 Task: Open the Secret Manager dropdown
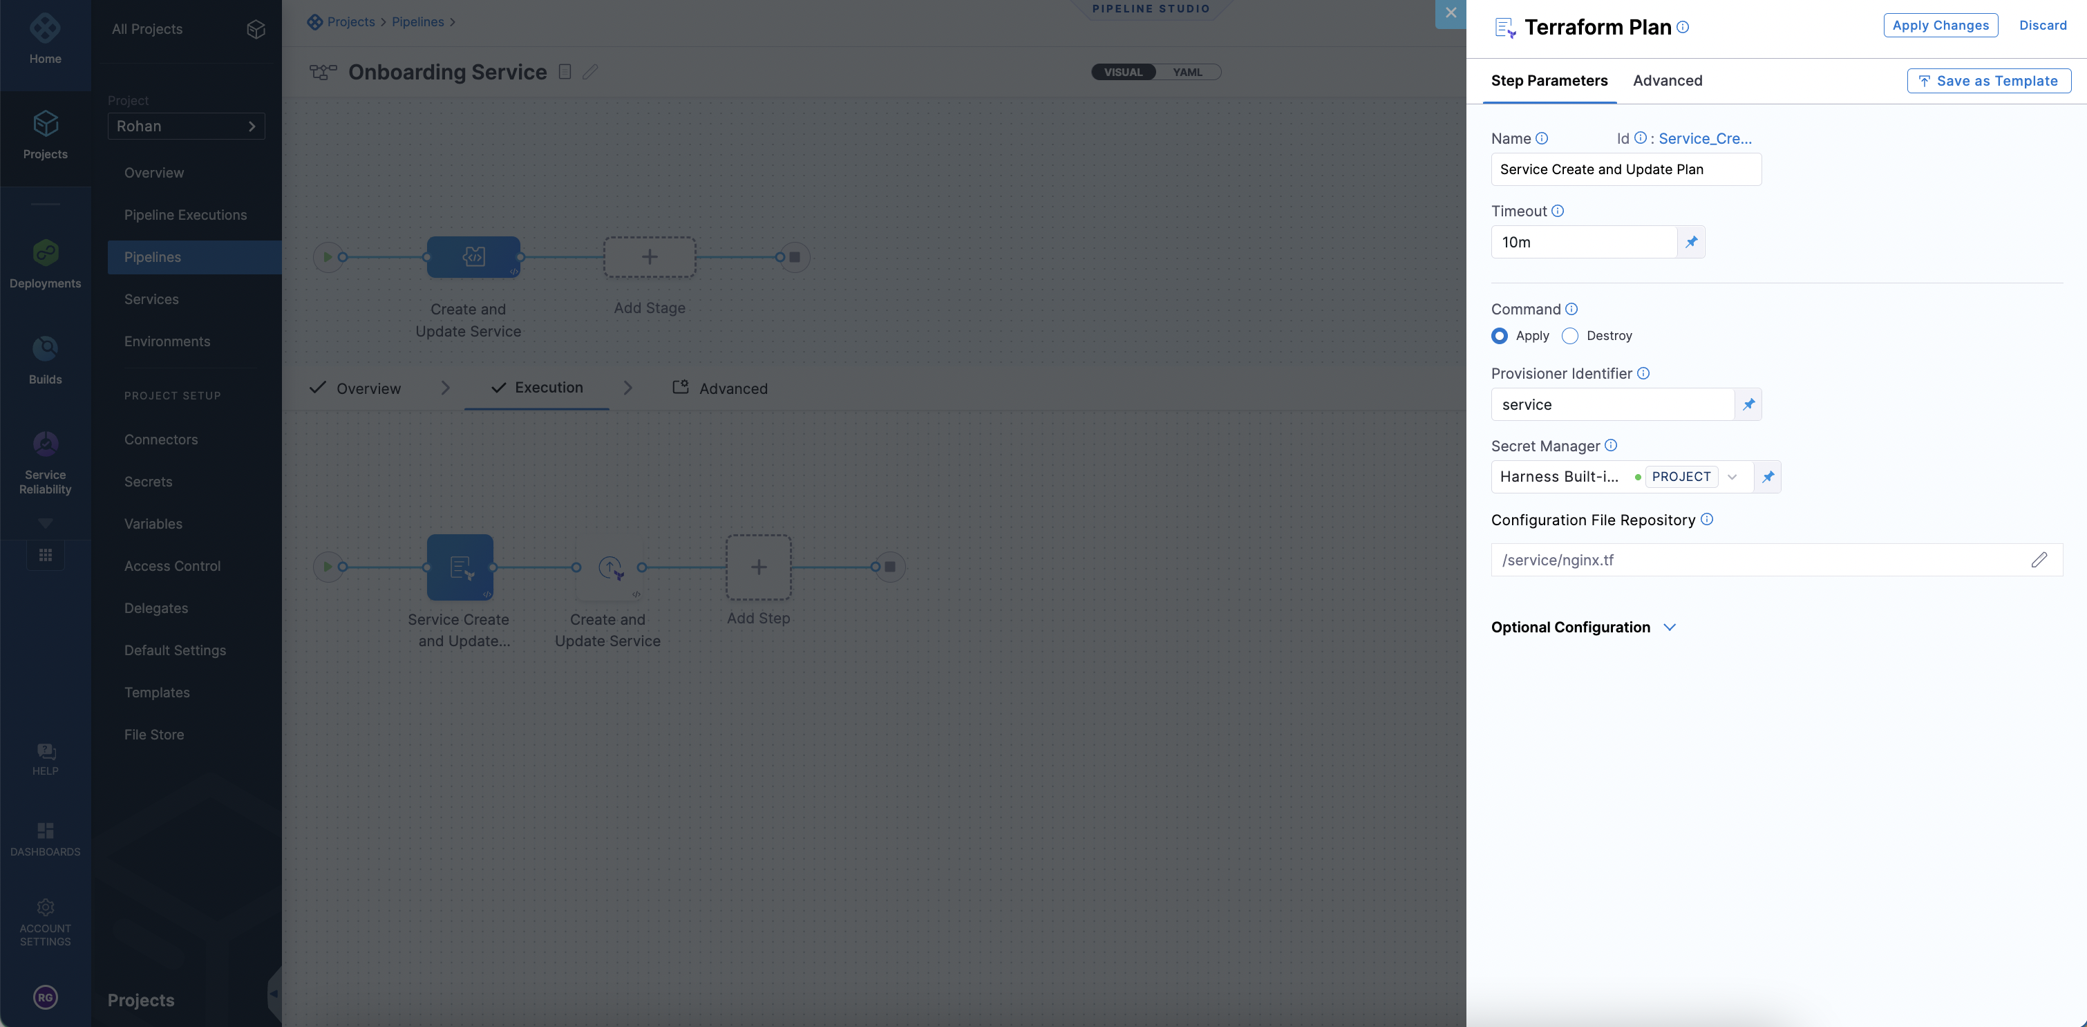point(1733,476)
